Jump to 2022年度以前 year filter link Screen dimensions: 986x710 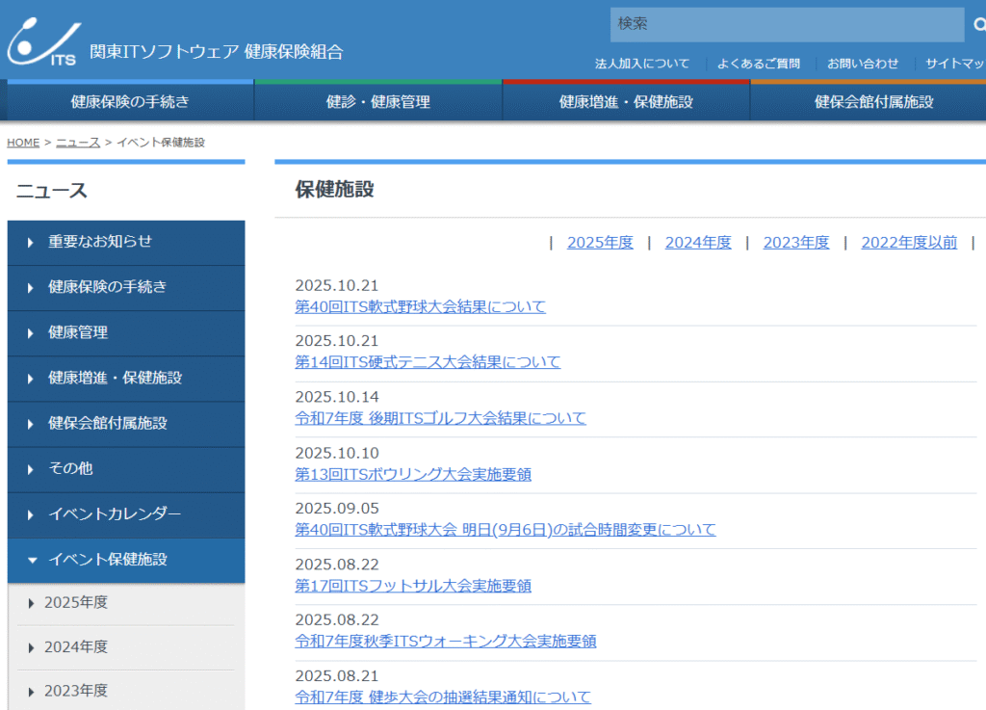[909, 243]
